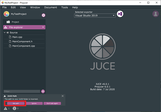Click the warning triangle status icon

coord(6,108)
